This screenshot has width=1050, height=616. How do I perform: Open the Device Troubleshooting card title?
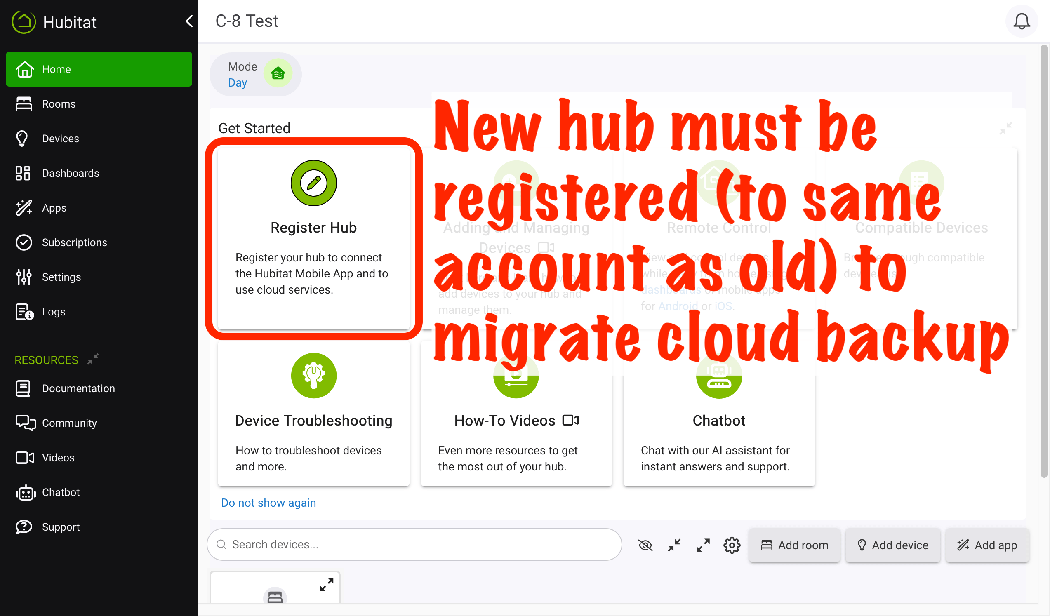(x=313, y=421)
